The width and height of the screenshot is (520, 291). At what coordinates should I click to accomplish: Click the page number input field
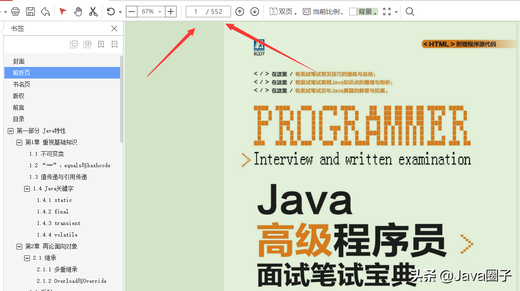(x=208, y=12)
